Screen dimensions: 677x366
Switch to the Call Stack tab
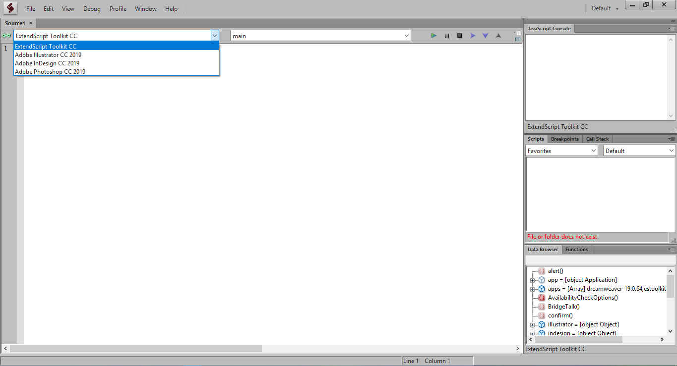pyautogui.click(x=597, y=139)
